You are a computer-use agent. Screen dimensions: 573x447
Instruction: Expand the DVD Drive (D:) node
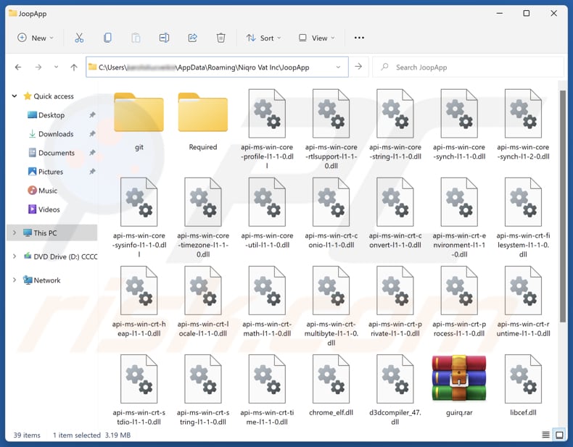tap(15, 256)
